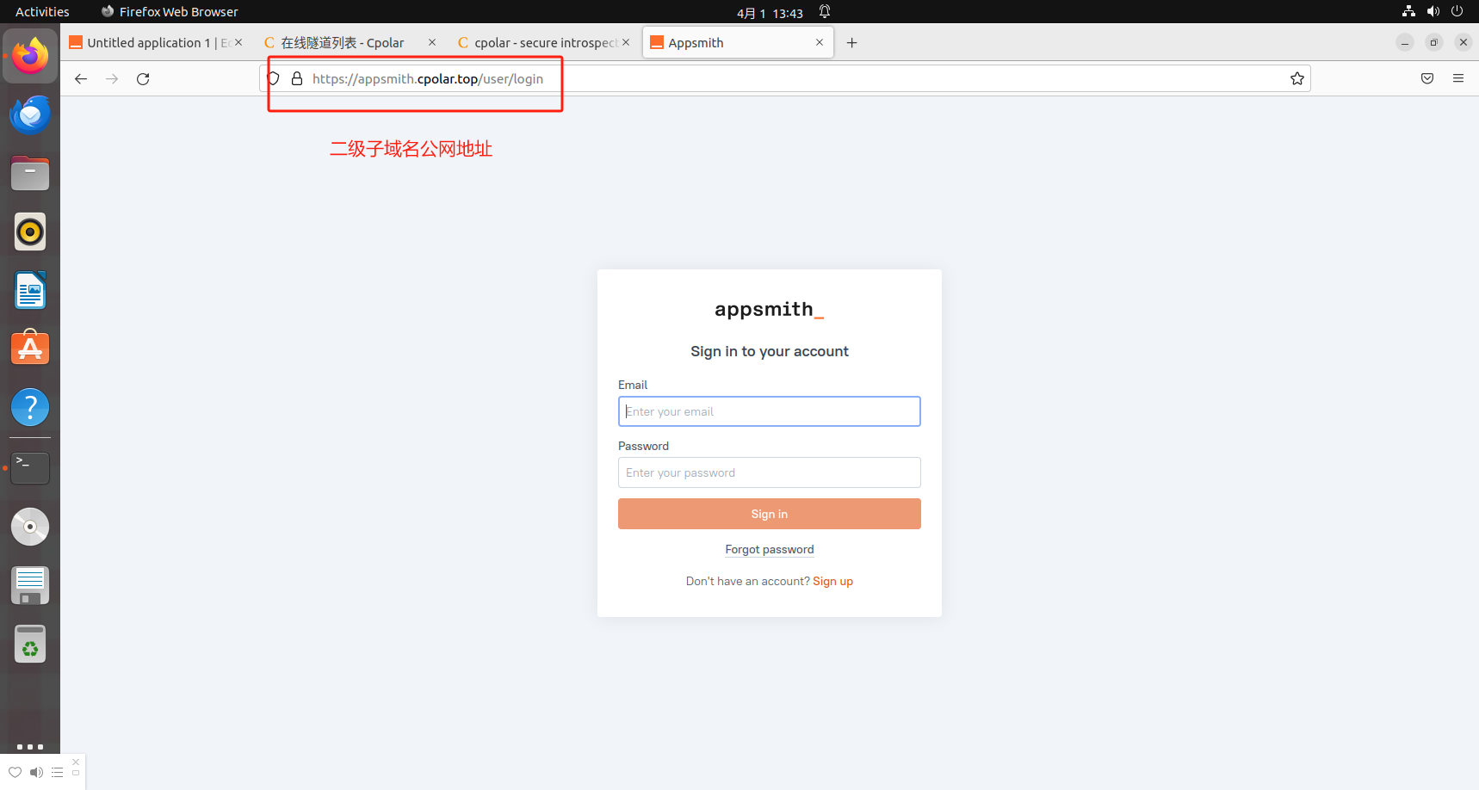The height and width of the screenshot is (790, 1479).
Task: Click Sign up to create an account
Action: click(832, 581)
